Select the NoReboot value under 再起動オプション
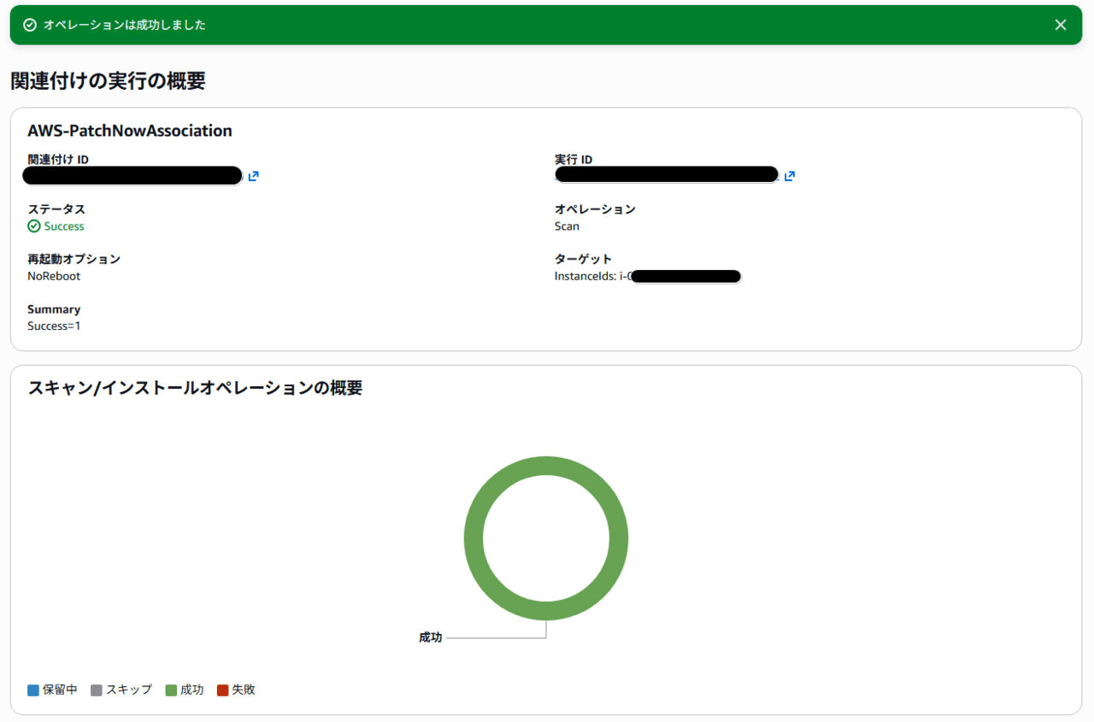Image resolution: width=1094 pixels, height=722 pixels. pos(54,276)
